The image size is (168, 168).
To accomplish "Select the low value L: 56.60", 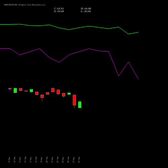I will pos(86,11).
